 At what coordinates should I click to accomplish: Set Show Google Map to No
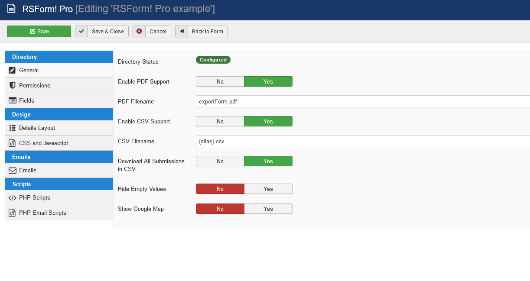click(x=220, y=209)
